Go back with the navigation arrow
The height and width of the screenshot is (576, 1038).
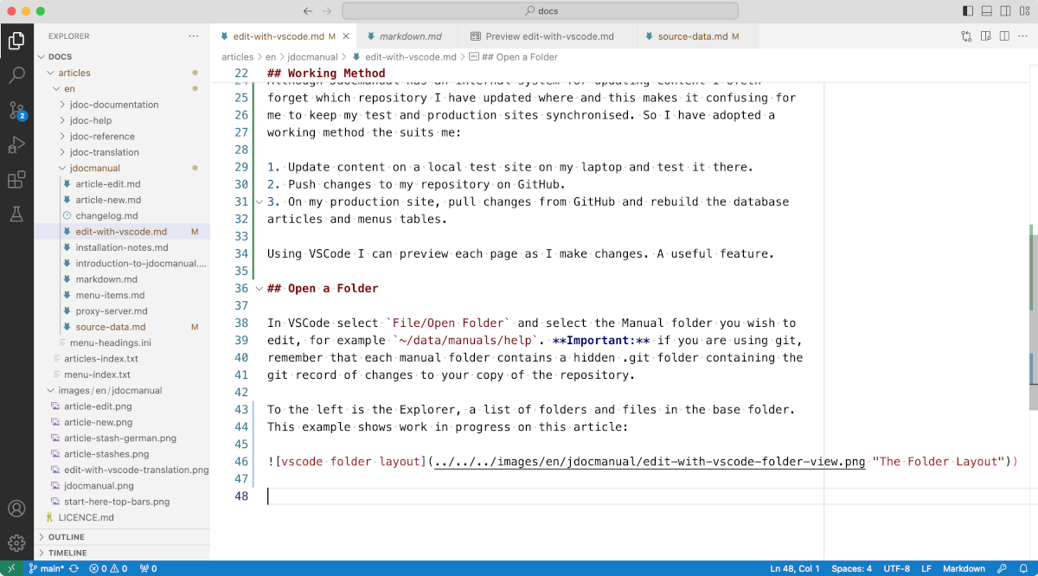pyautogui.click(x=308, y=11)
